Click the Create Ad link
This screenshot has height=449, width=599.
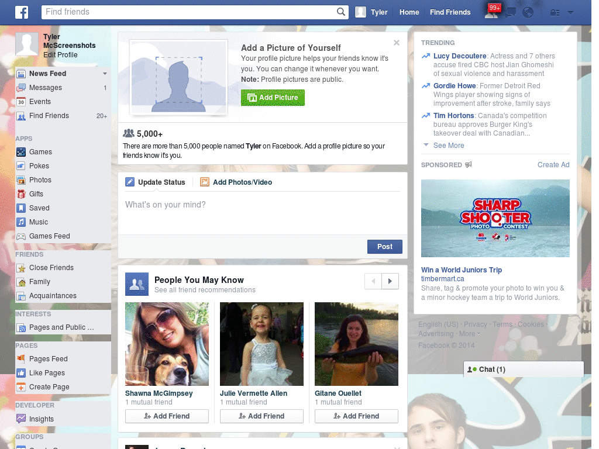pyautogui.click(x=553, y=165)
